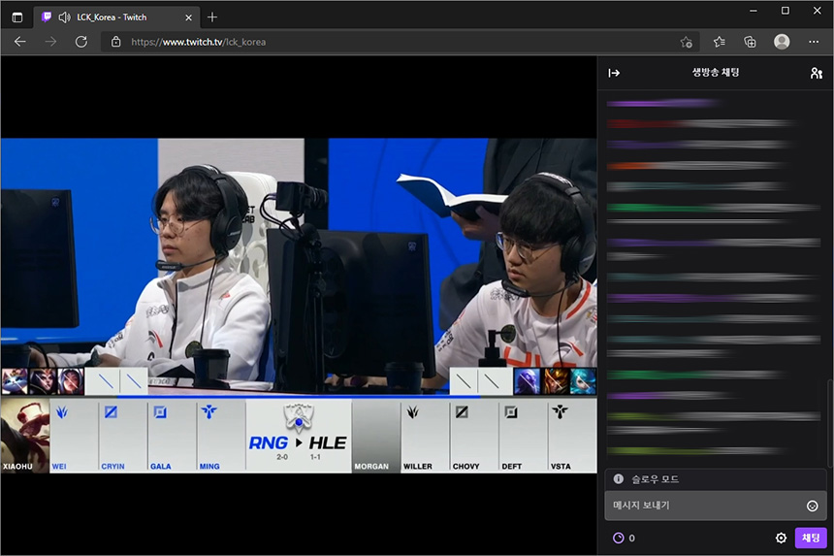
Task: Click the WILLER jungle role icon
Action: (x=413, y=411)
